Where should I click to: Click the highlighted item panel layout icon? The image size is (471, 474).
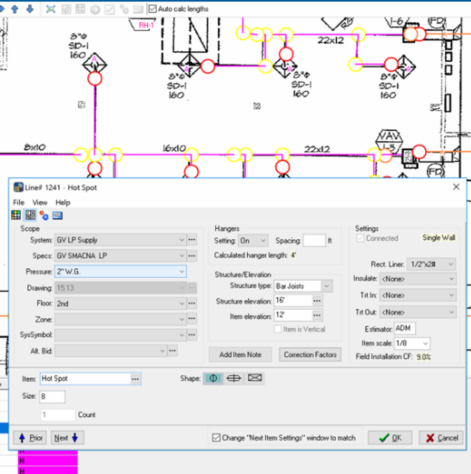(x=30, y=215)
